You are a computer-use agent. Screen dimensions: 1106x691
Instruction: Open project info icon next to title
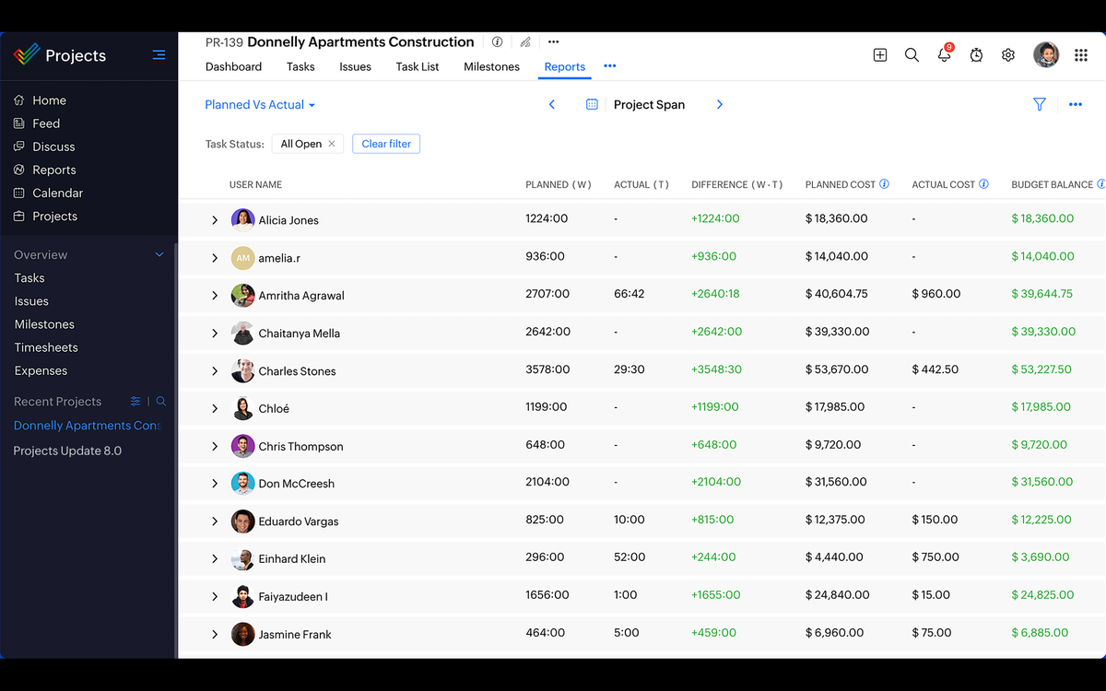(497, 41)
